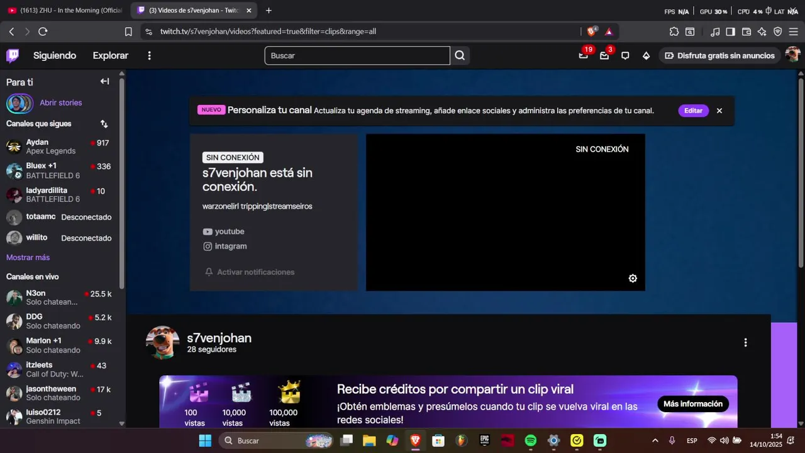805x453 pixels.
Task: Open Brave Leo AI sparkle icon
Action: coord(762,31)
